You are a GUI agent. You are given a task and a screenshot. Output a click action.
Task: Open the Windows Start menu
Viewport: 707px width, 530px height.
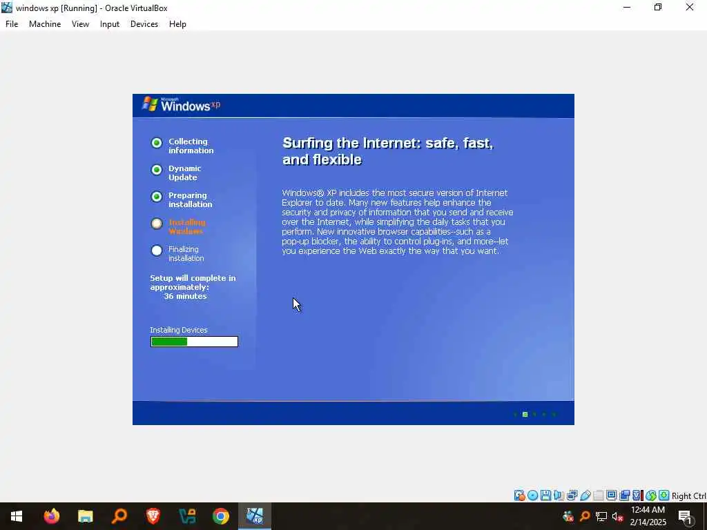(17, 516)
